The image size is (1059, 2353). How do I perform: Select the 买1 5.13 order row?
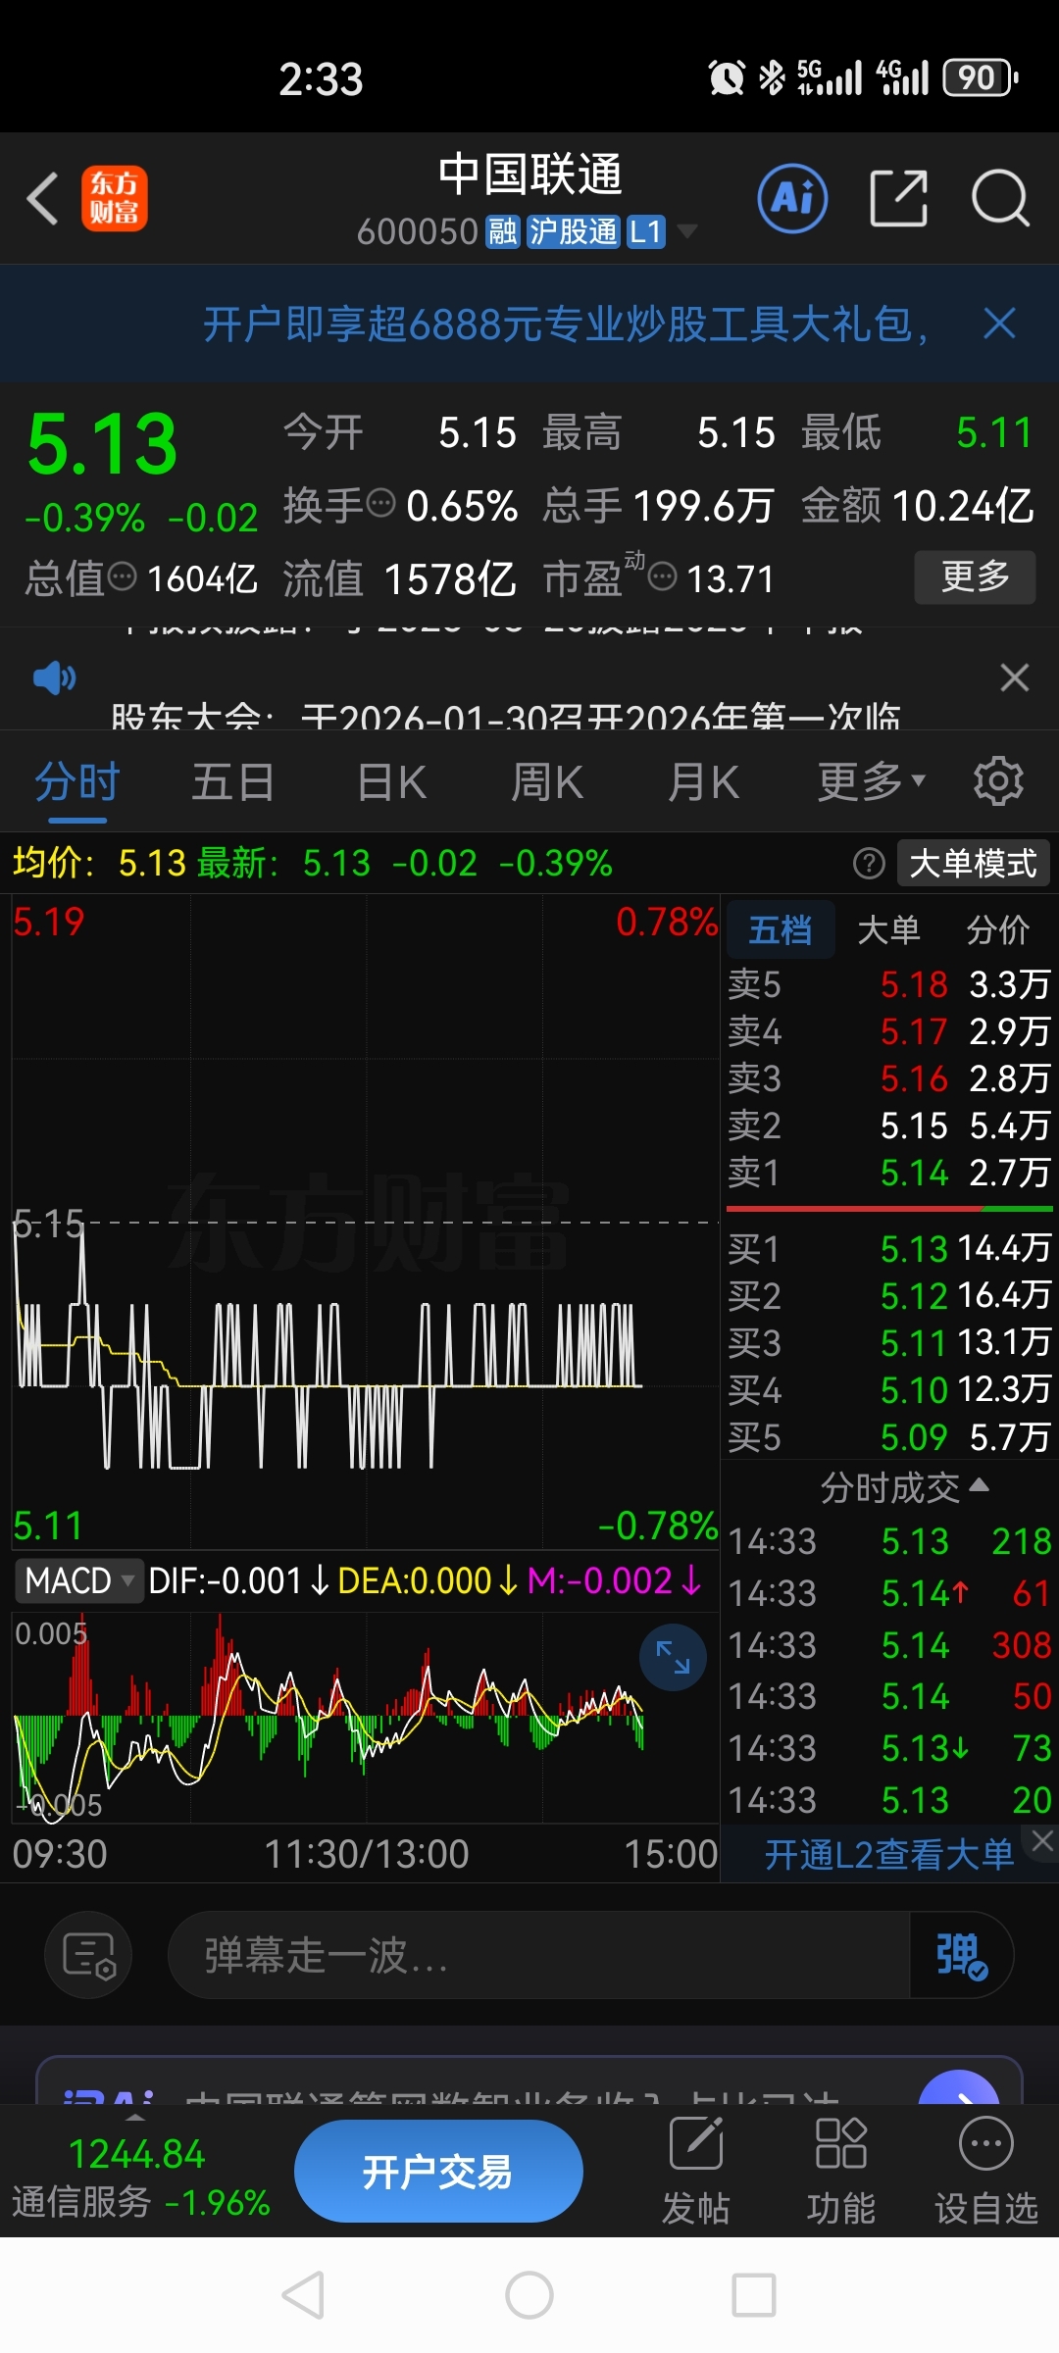pos(888,1248)
